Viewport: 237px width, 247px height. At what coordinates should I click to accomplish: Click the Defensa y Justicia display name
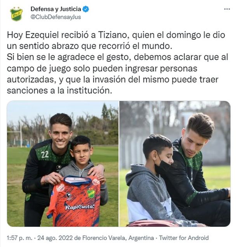coord(56,9)
